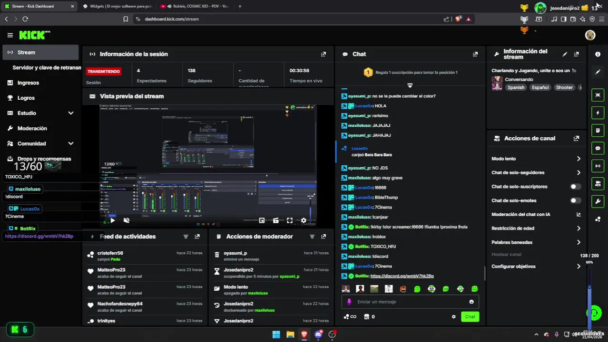The width and height of the screenshot is (608, 342).
Task: Click the Spanish tag chip
Action: click(x=516, y=87)
